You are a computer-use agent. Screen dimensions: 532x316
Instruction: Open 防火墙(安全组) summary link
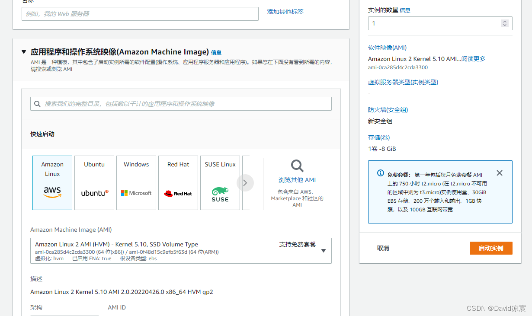(x=388, y=110)
